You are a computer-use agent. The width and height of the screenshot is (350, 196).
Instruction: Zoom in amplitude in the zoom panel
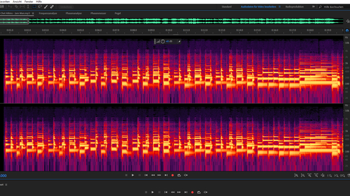point(296,175)
